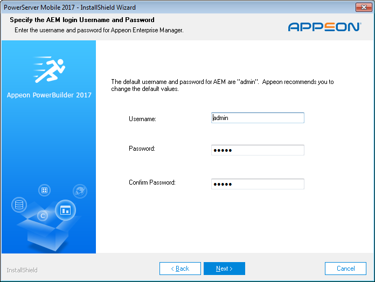Screen dimensions: 375x282
Task: Click the "Password:" label
Action: point(142,149)
